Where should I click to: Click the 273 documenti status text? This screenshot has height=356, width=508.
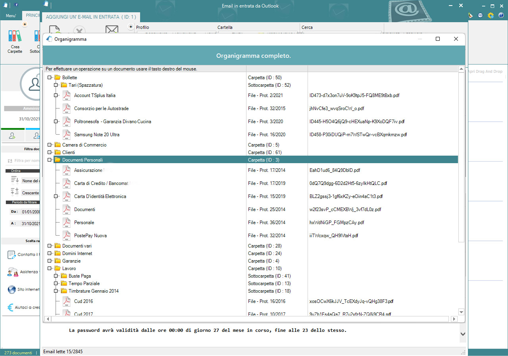click(x=18, y=352)
